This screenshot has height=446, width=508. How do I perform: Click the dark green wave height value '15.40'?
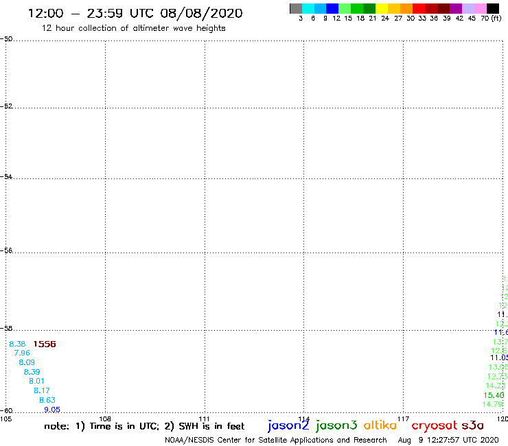pyautogui.click(x=494, y=395)
